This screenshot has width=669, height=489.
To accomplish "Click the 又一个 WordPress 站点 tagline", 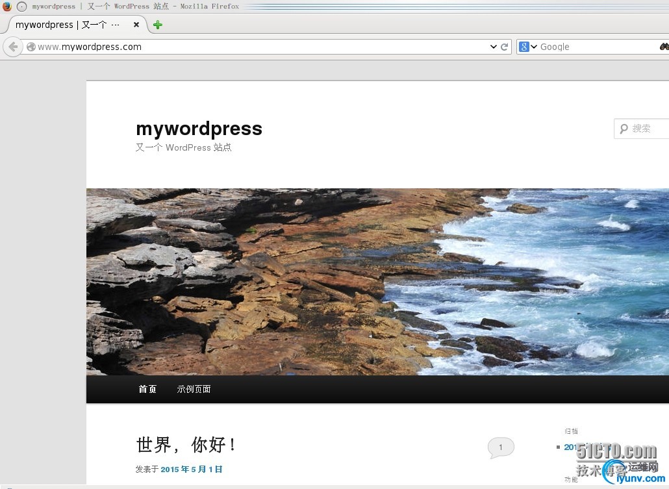I will (183, 147).
